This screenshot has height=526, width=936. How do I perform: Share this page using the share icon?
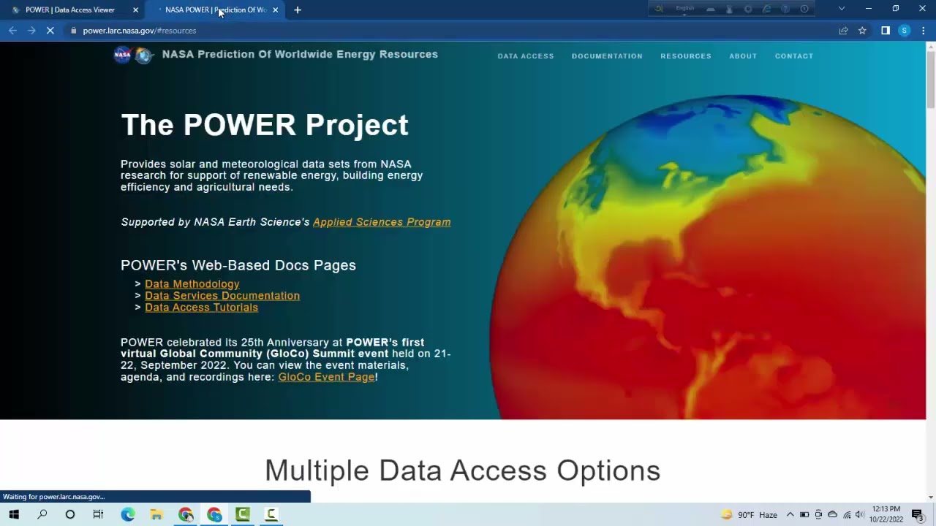tap(843, 31)
